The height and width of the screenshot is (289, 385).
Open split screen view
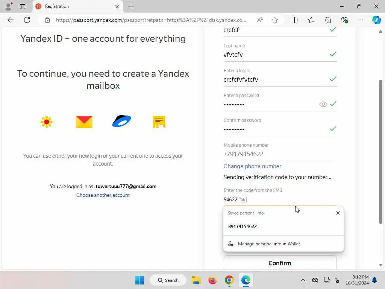(x=294, y=20)
